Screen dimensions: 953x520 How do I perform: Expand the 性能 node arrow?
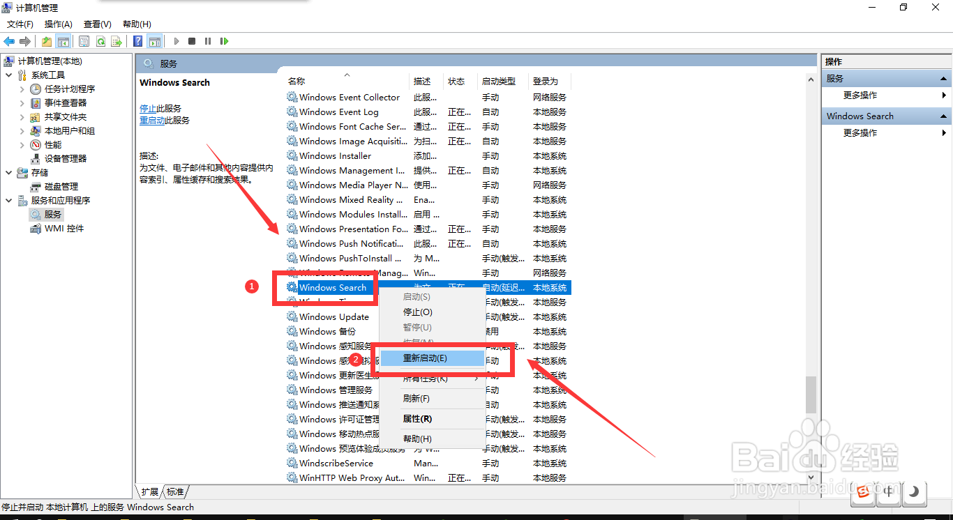tap(22, 144)
